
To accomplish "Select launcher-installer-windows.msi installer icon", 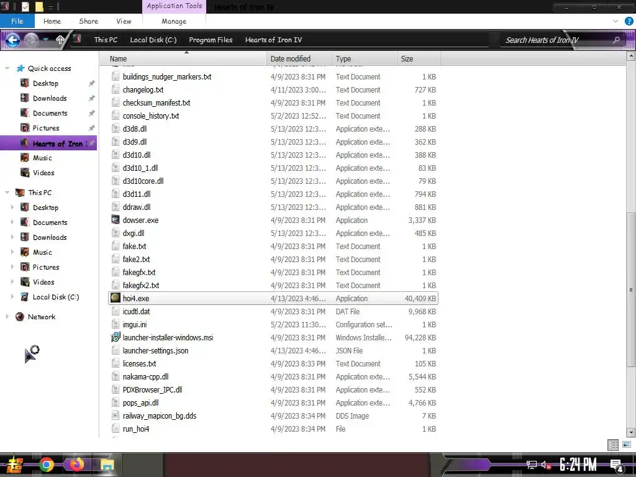I will coord(116,337).
